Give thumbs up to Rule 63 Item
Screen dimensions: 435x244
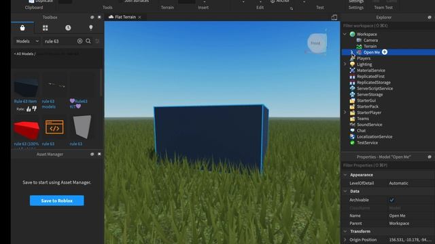(29, 109)
